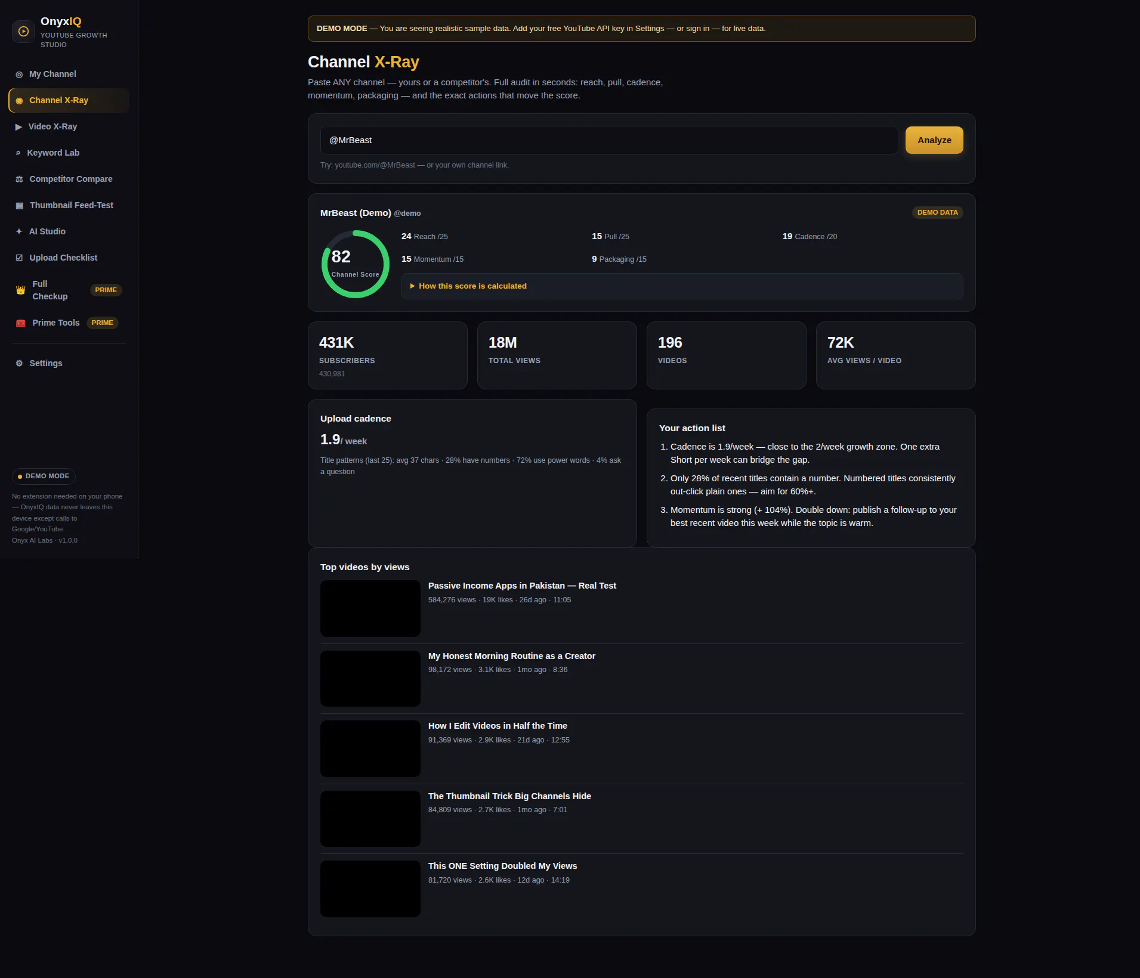Expand How this score is calculated
The image size is (1140, 978).
point(682,286)
